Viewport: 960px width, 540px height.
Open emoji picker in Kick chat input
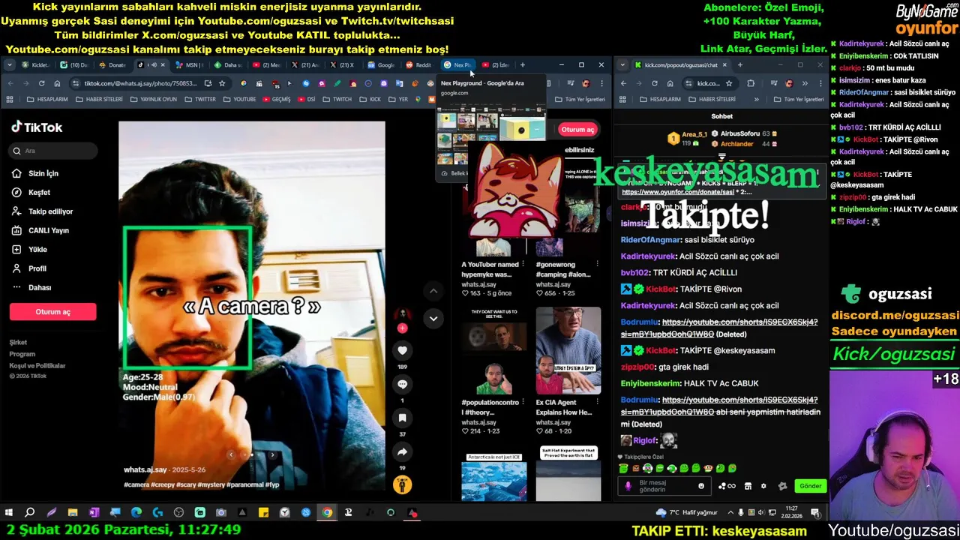(x=701, y=486)
